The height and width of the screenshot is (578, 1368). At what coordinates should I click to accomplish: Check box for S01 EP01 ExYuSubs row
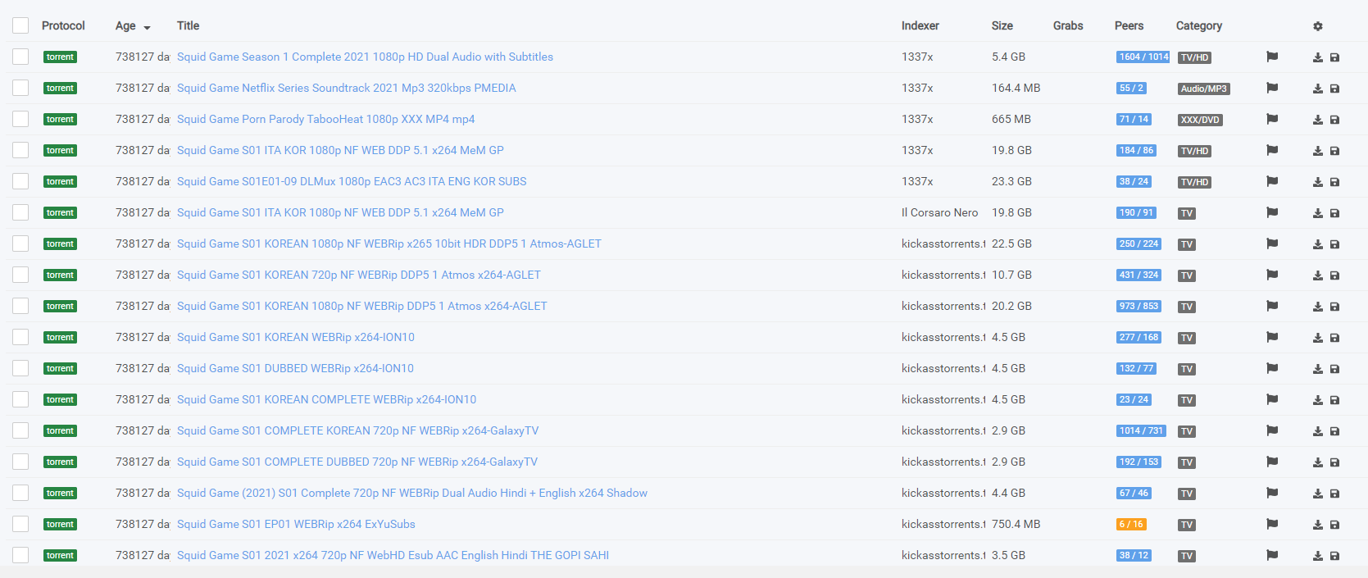[x=20, y=524]
